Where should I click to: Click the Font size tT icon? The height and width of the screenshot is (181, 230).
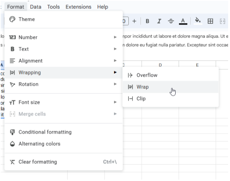[x=12, y=102]
